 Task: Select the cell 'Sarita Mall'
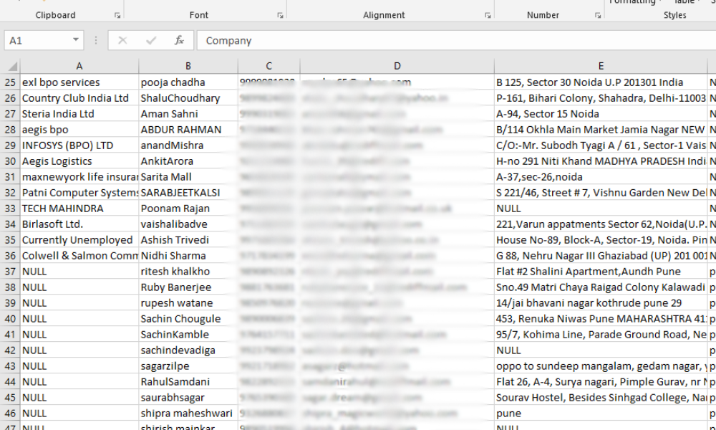tap(188, 177)
